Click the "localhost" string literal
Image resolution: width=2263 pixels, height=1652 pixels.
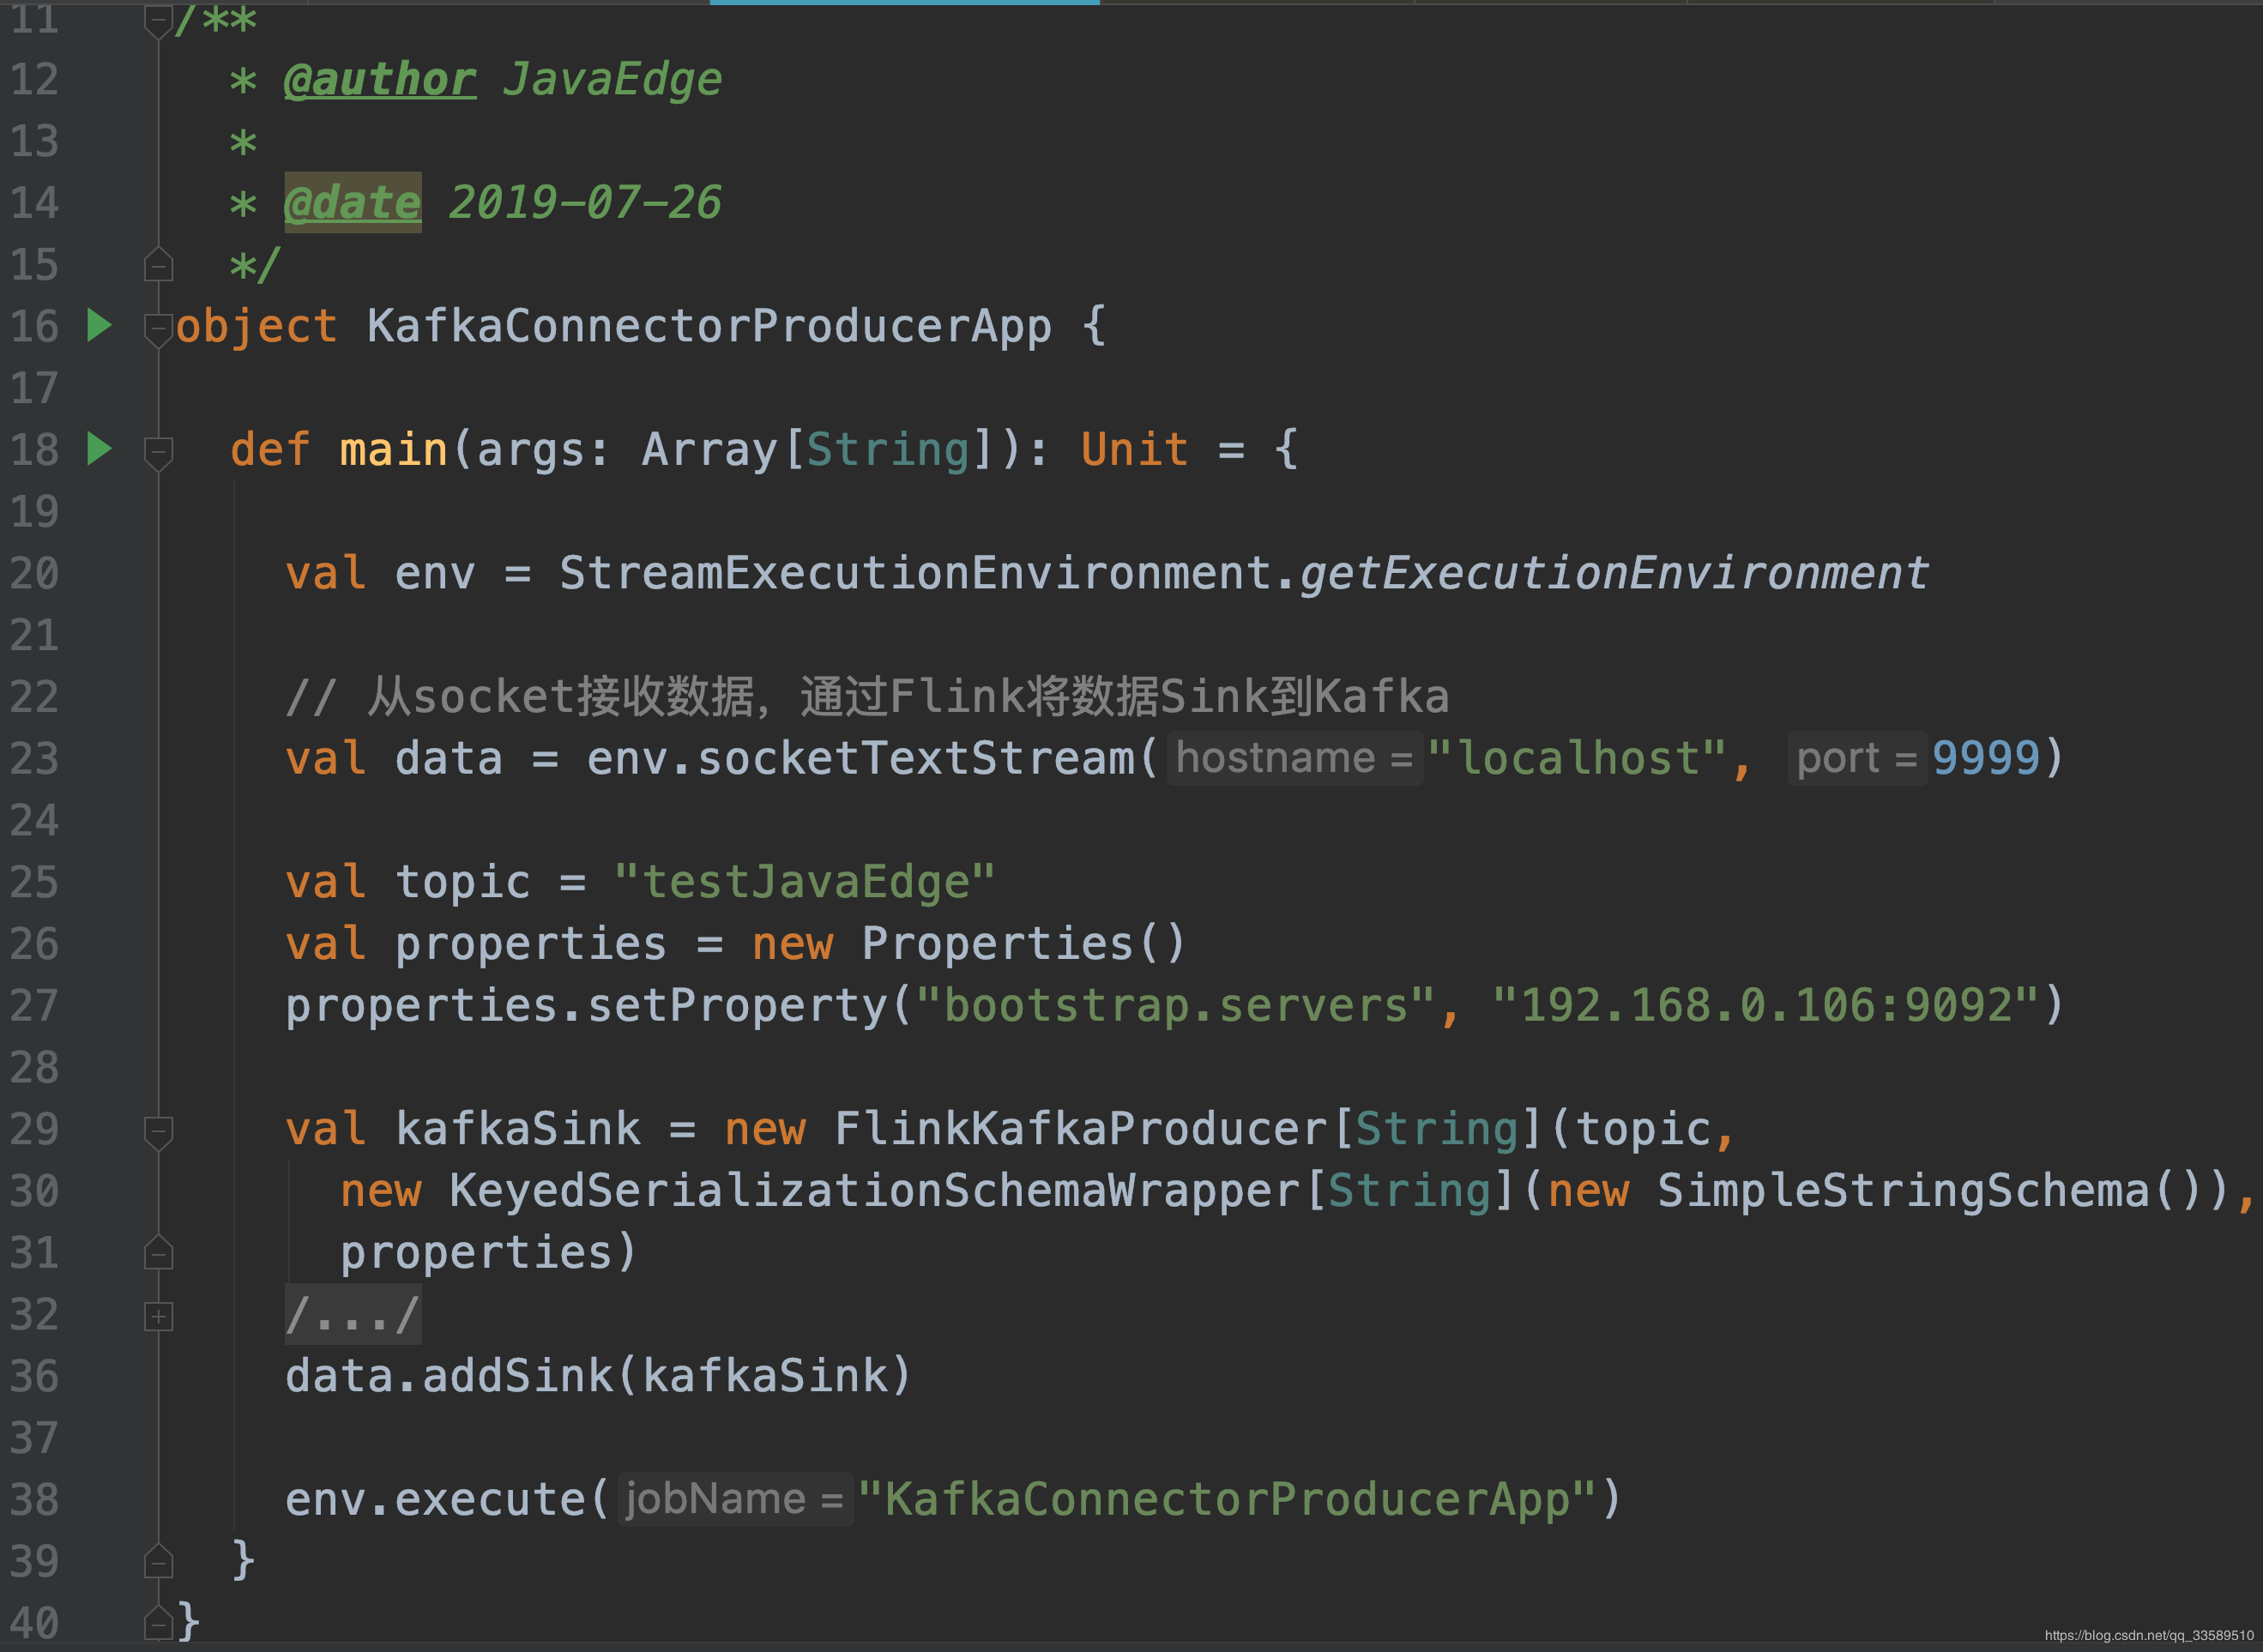(1576, 758)
